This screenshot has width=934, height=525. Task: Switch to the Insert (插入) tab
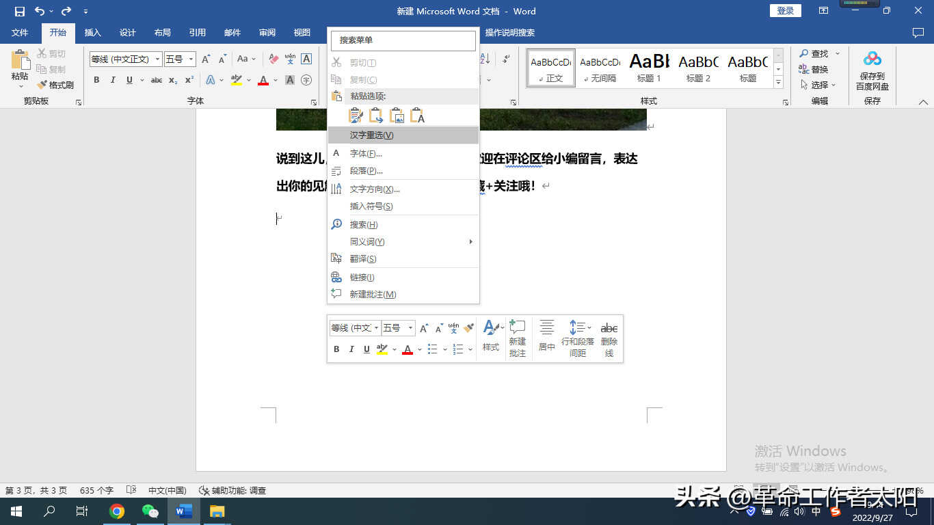click(92, 33)
